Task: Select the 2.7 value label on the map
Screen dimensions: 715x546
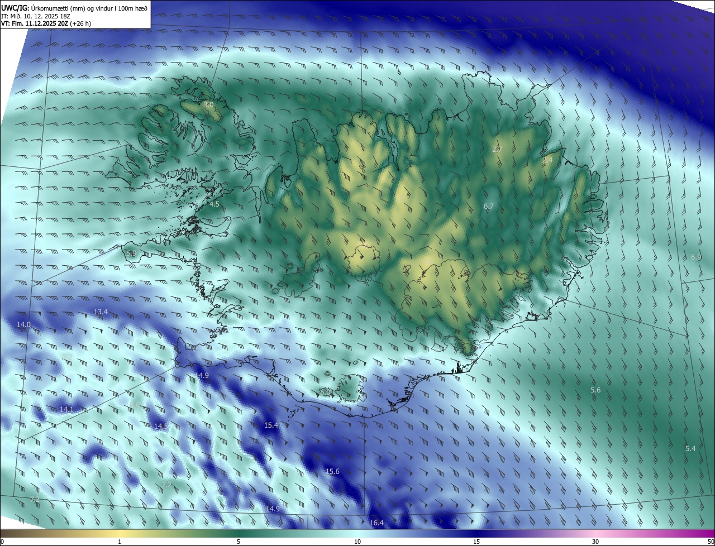Action: pos(497,149)
